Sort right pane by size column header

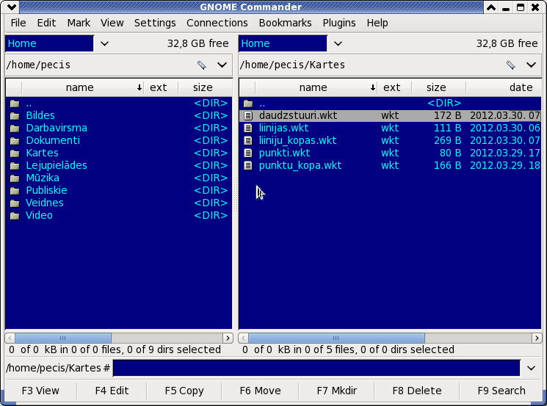pos(438,87)
